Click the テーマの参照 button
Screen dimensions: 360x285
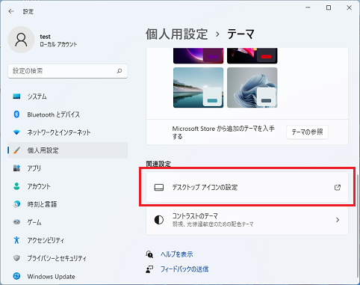[x=307, y=132]
